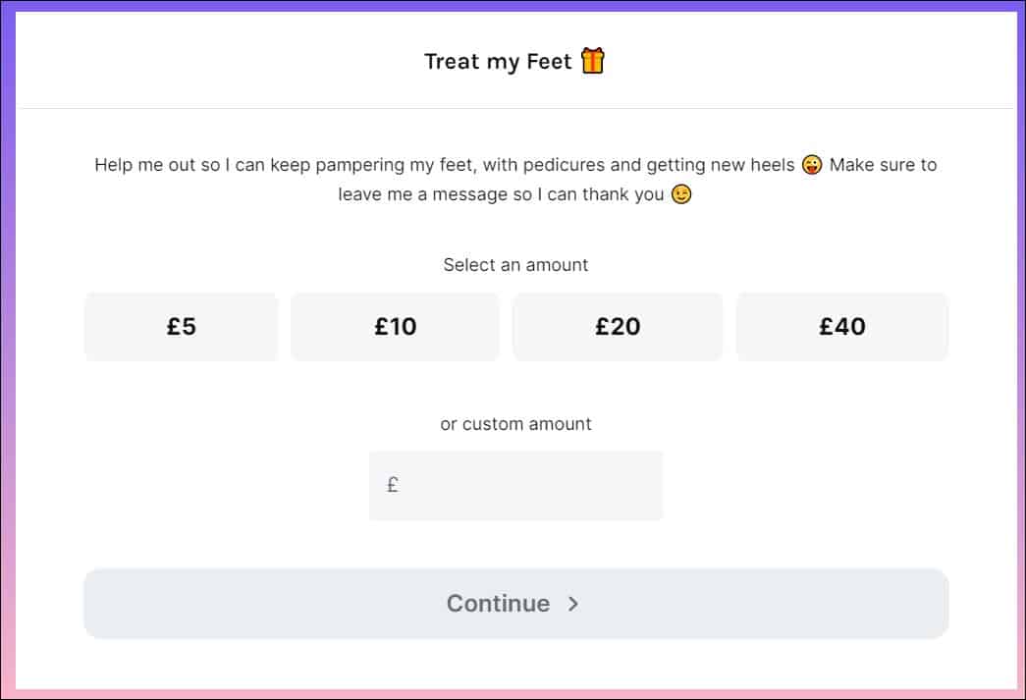Click the "Select an amount" label
Viewport: 1026px width, 700px height.
click(515, 265)
